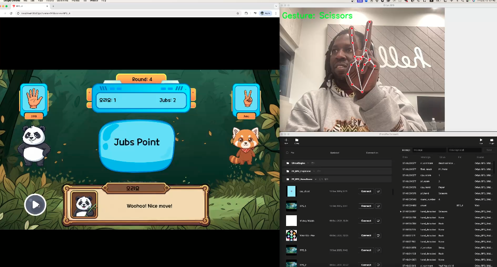Open a new Chrome tab
This screenshot has height=267, width=497.
tap(53, 6)
